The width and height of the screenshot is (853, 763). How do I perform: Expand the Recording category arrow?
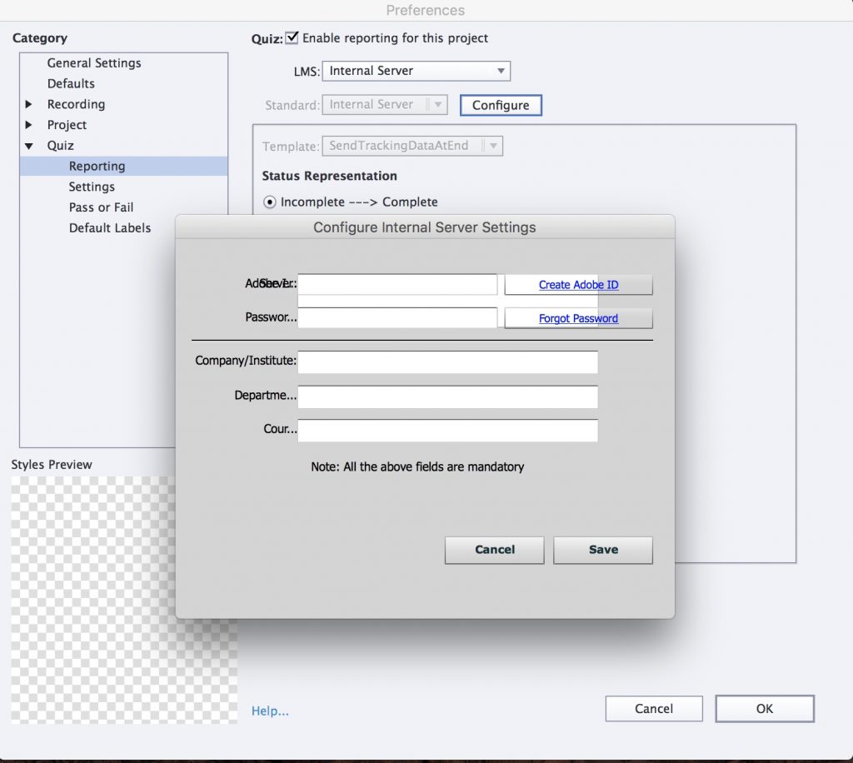[x=29, y=104]
